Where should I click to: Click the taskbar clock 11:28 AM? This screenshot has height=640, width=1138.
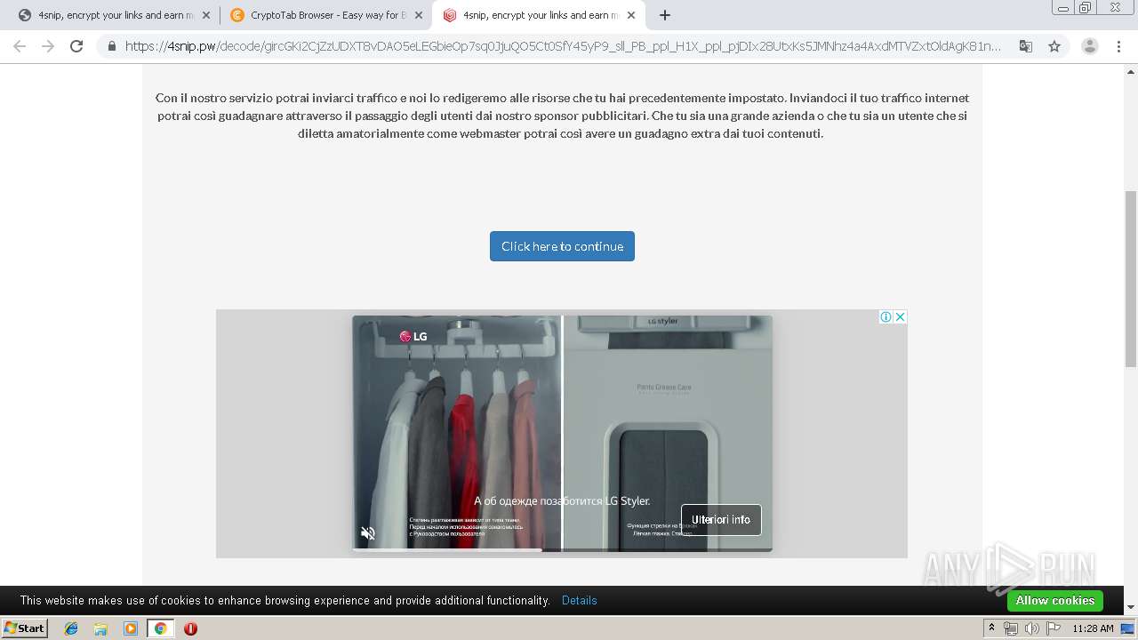(x=1093, y=628)
